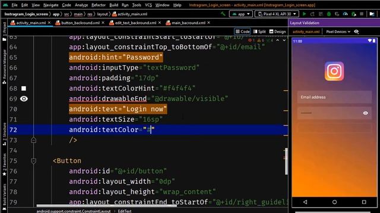Open the Profiler gauge icon
Image resolution: width=380 pixels, height=213 pixels.
click(x=346, y=14)
